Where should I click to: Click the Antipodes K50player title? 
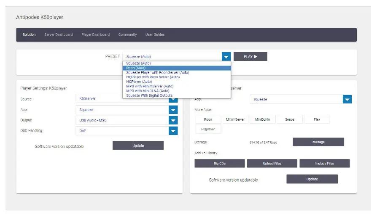coord(40,17)
